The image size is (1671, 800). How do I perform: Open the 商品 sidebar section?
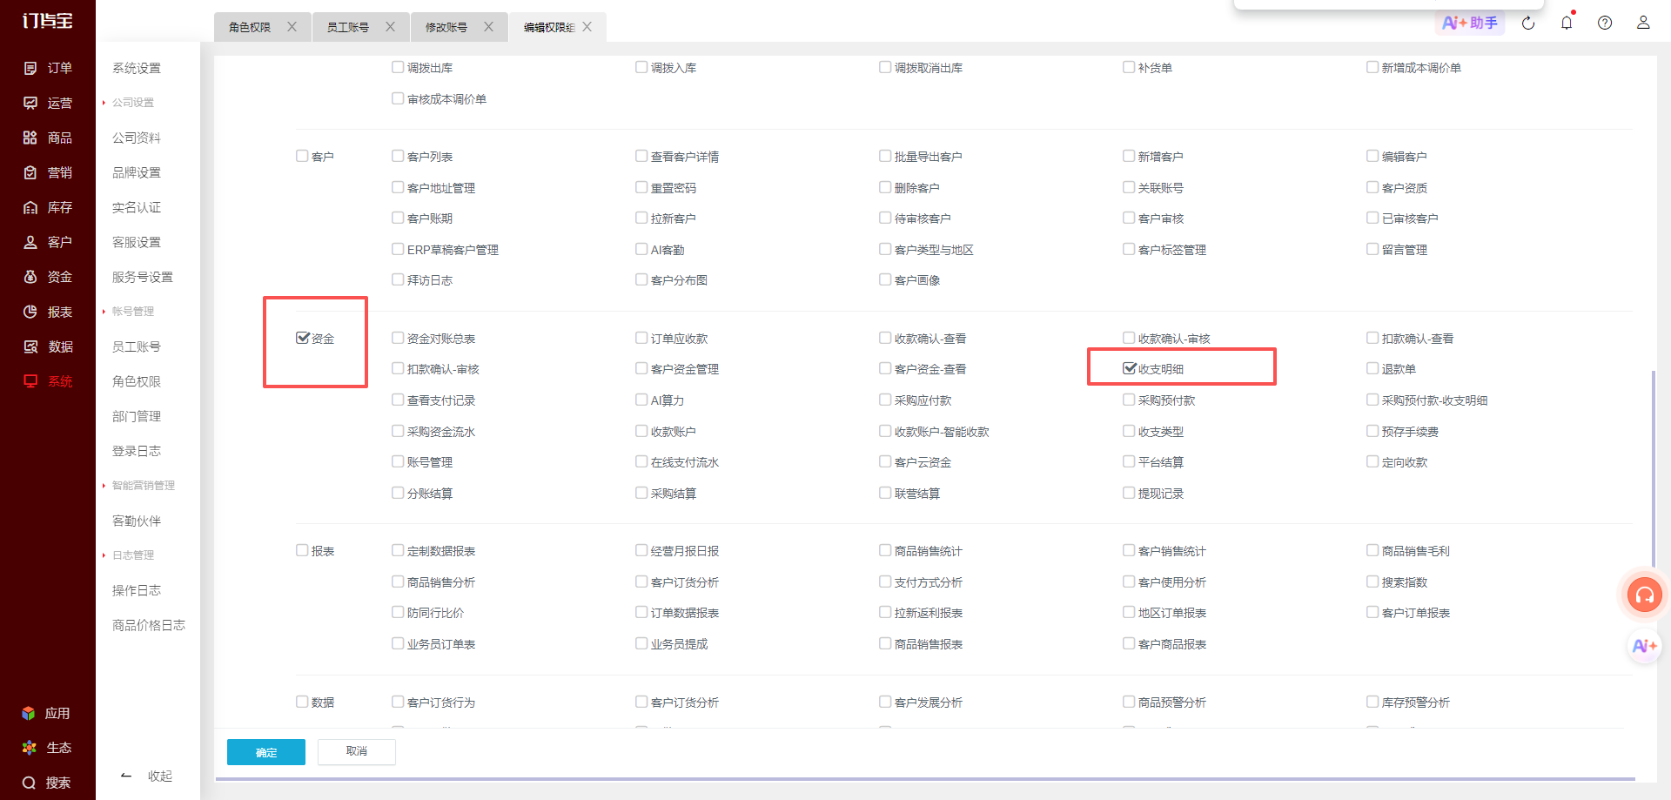48,138
